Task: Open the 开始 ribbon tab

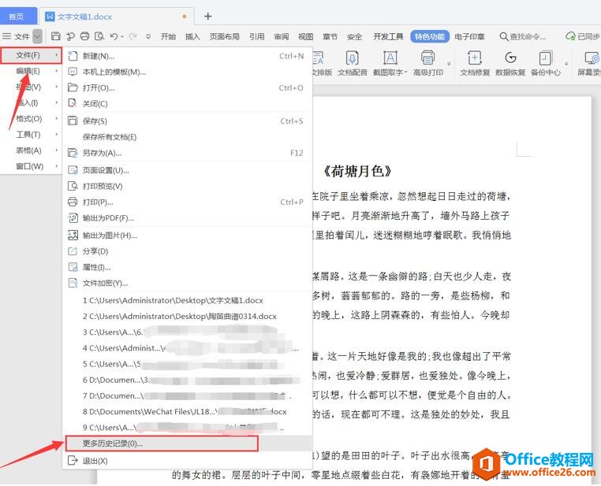Action: (168, 37)
